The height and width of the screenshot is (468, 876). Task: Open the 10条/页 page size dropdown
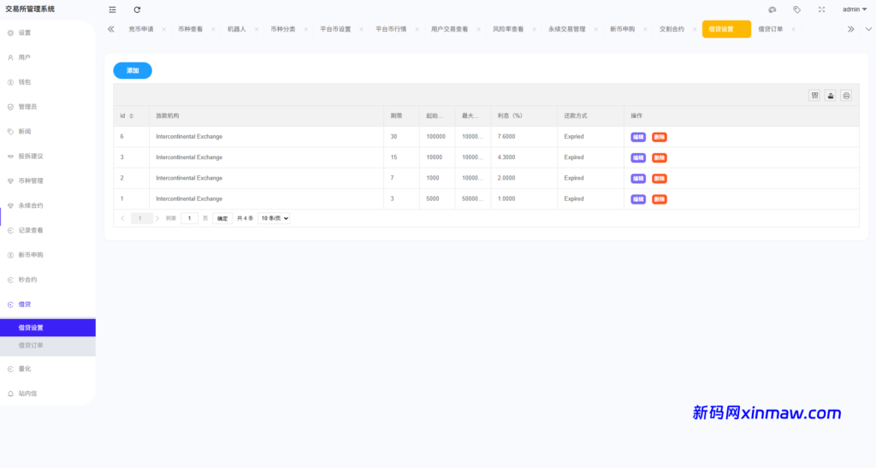tap(274, 218)
